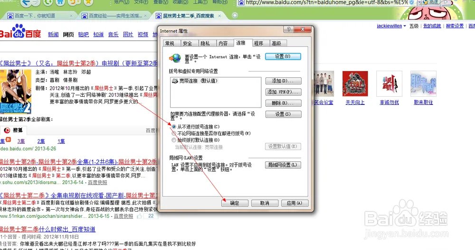
Task: Click the 天天向上 show thumbnail
Action: click(x=355, y=84)
